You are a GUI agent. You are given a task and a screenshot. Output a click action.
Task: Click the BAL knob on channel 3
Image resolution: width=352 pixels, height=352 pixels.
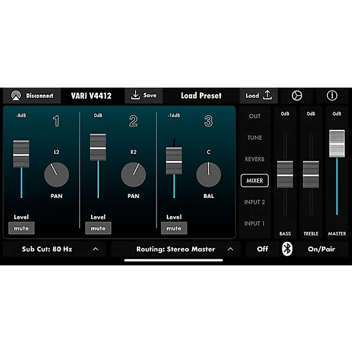209,175
